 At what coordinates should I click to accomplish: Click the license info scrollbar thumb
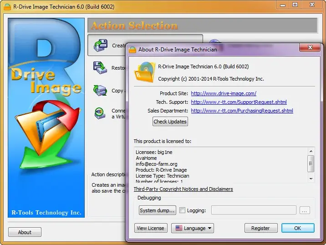click(x=311, y=163)
